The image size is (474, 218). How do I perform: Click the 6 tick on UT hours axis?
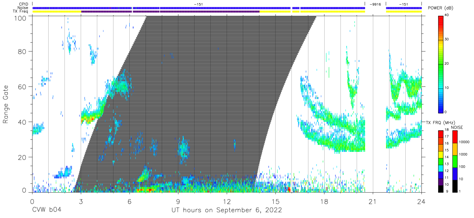[129, 201]
